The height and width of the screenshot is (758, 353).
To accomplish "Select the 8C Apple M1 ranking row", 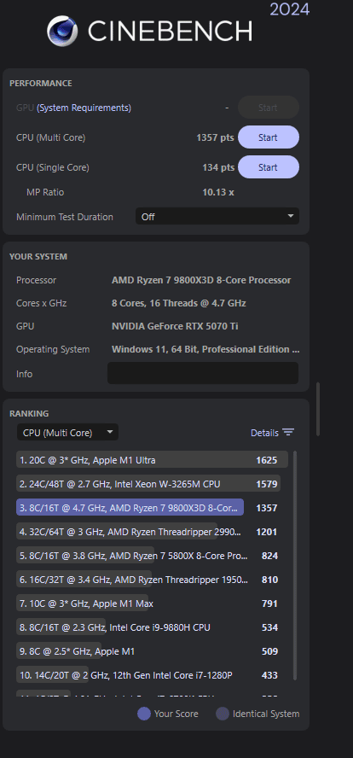I will [148, 651].
